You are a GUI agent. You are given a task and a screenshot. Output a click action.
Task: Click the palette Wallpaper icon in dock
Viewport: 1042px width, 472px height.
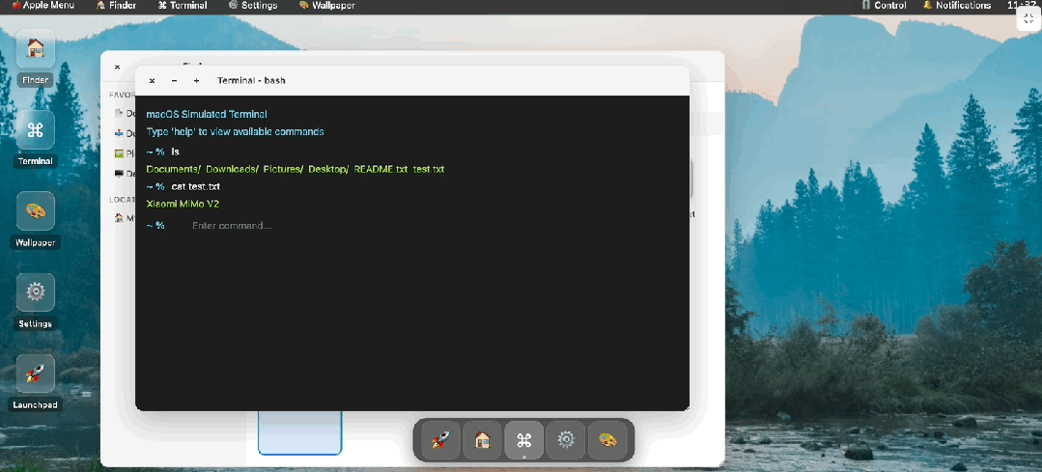point(608,440)
